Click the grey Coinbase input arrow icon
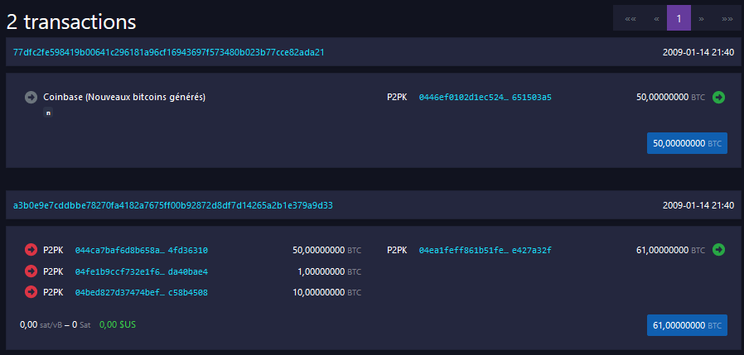 point(31,97)
